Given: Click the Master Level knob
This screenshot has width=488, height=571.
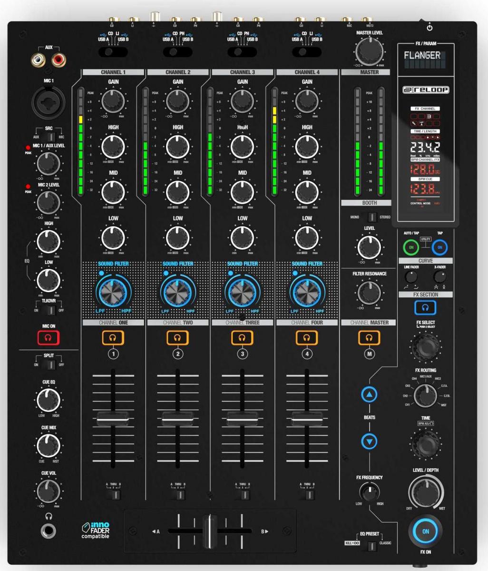Looking at the screenshot, I should coord(370,49).
